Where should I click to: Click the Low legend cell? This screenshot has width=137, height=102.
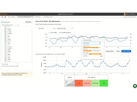79,83
